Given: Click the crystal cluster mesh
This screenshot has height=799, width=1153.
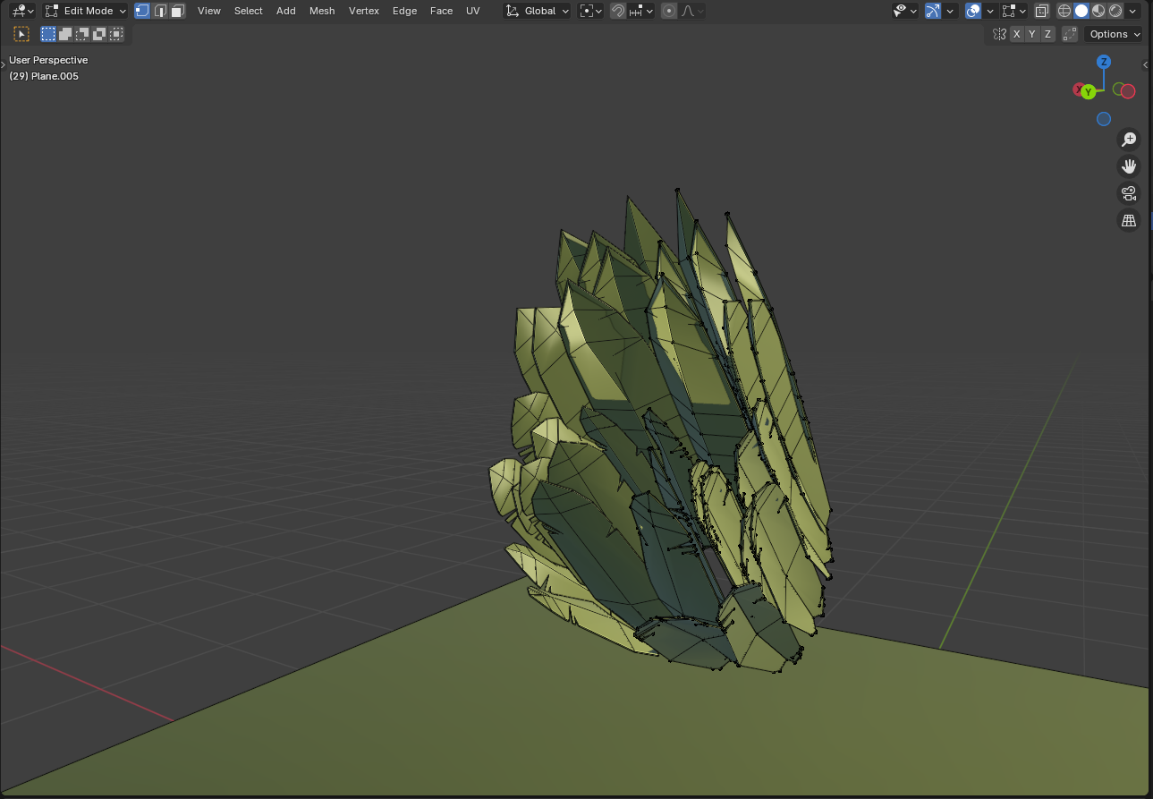Looking at the screenshot, I should click(x=662, y=429).
